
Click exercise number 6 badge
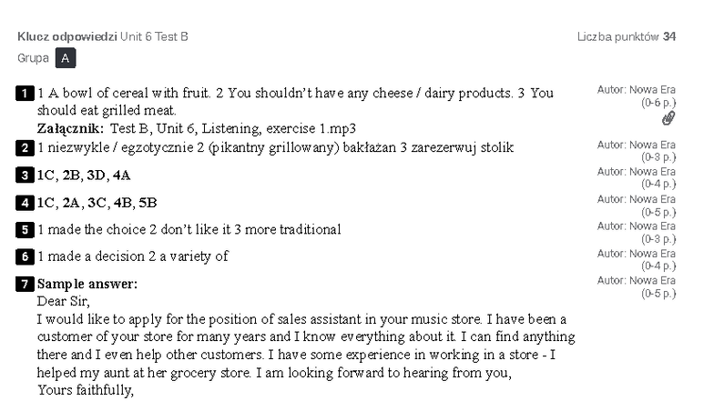click(25, 256)
